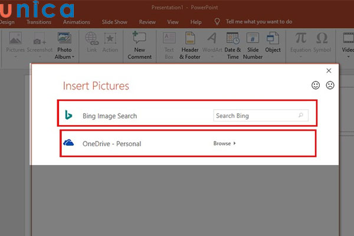Close the Insert Pictures dialog
The image size is (354, 236).
coord(329,71)
